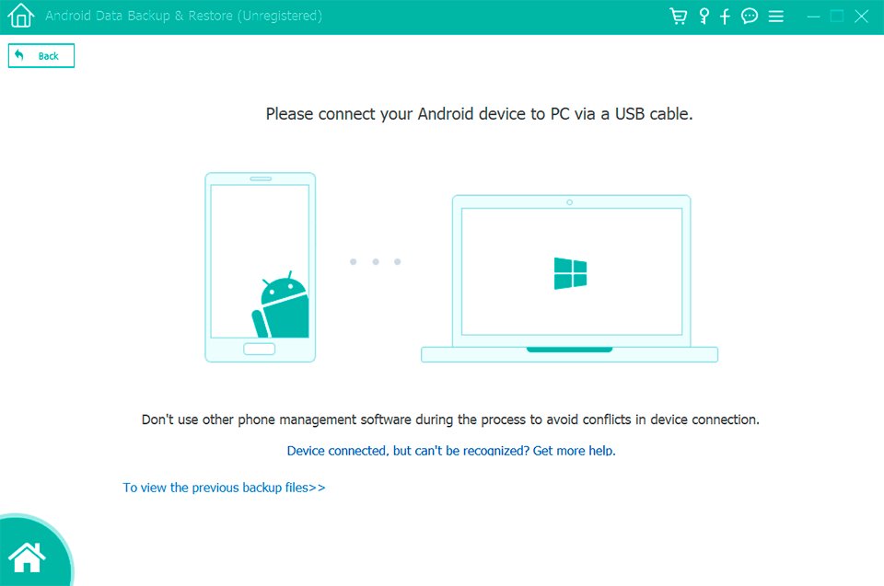884x586 pixels.
Task: Go back with the Back button
Action: coord(41,55)
